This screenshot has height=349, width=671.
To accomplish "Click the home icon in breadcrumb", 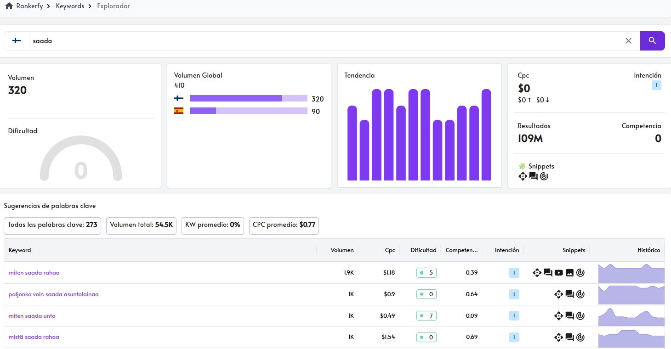I will (x=9, y=6).
